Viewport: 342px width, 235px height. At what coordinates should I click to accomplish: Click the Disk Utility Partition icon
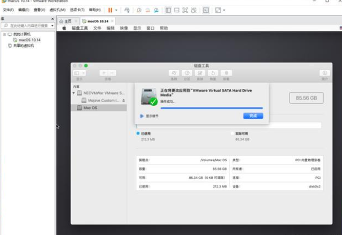pos(187,73)
